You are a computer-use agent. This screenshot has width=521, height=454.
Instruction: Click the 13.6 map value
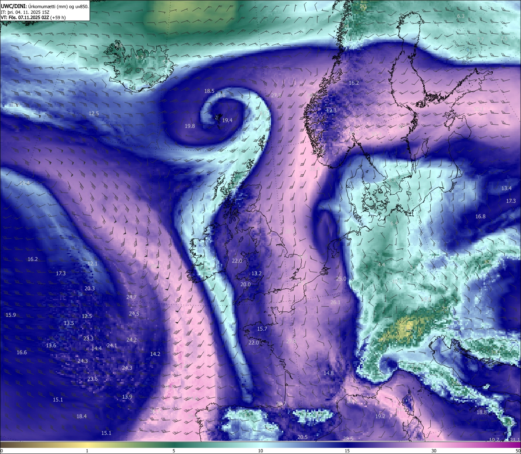point(51,346)
